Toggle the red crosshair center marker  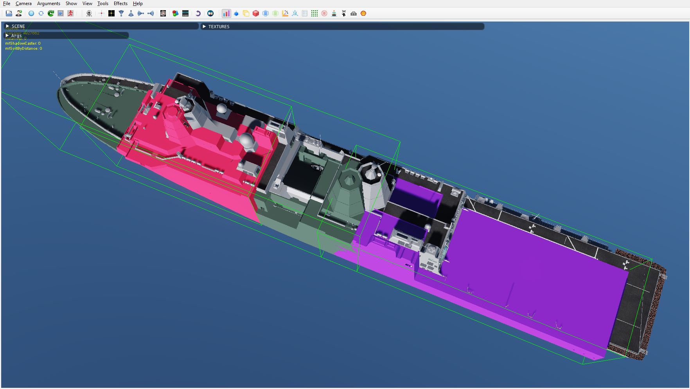pyautogui.click(x=101, y=13)
